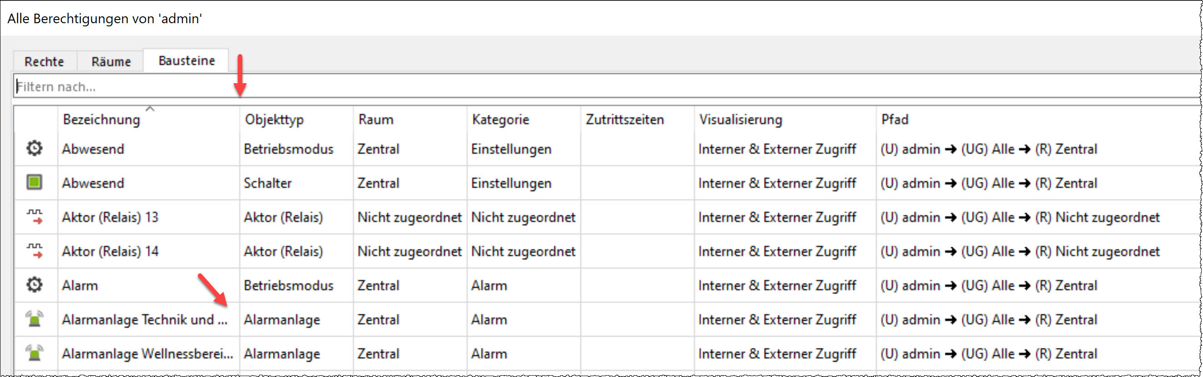Click the Visualisierung column header
1203x377 pixels.
(x=740, y=120)
